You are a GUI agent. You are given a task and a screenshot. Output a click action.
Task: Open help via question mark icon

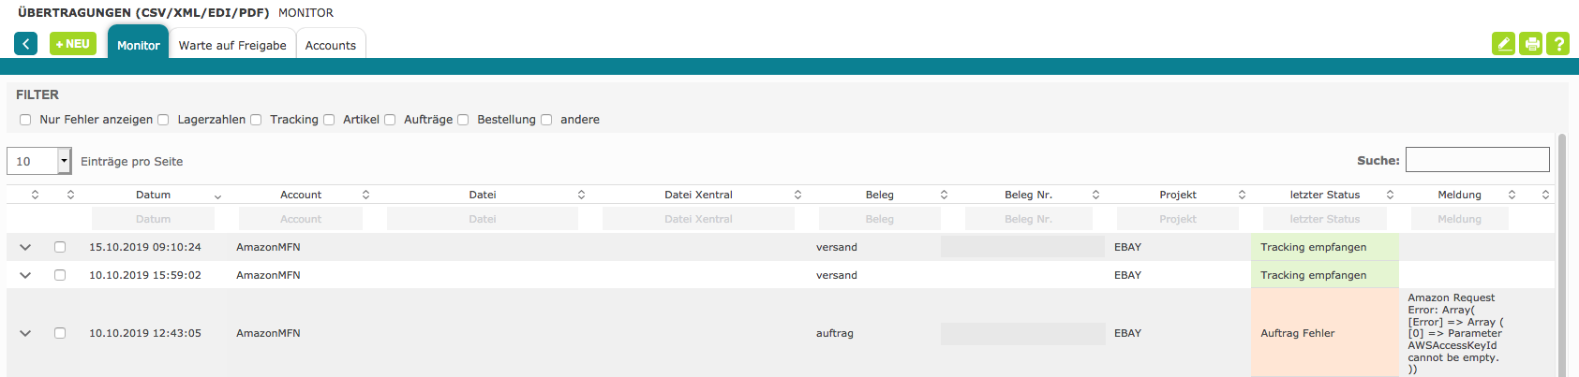tap(1557, 44)
